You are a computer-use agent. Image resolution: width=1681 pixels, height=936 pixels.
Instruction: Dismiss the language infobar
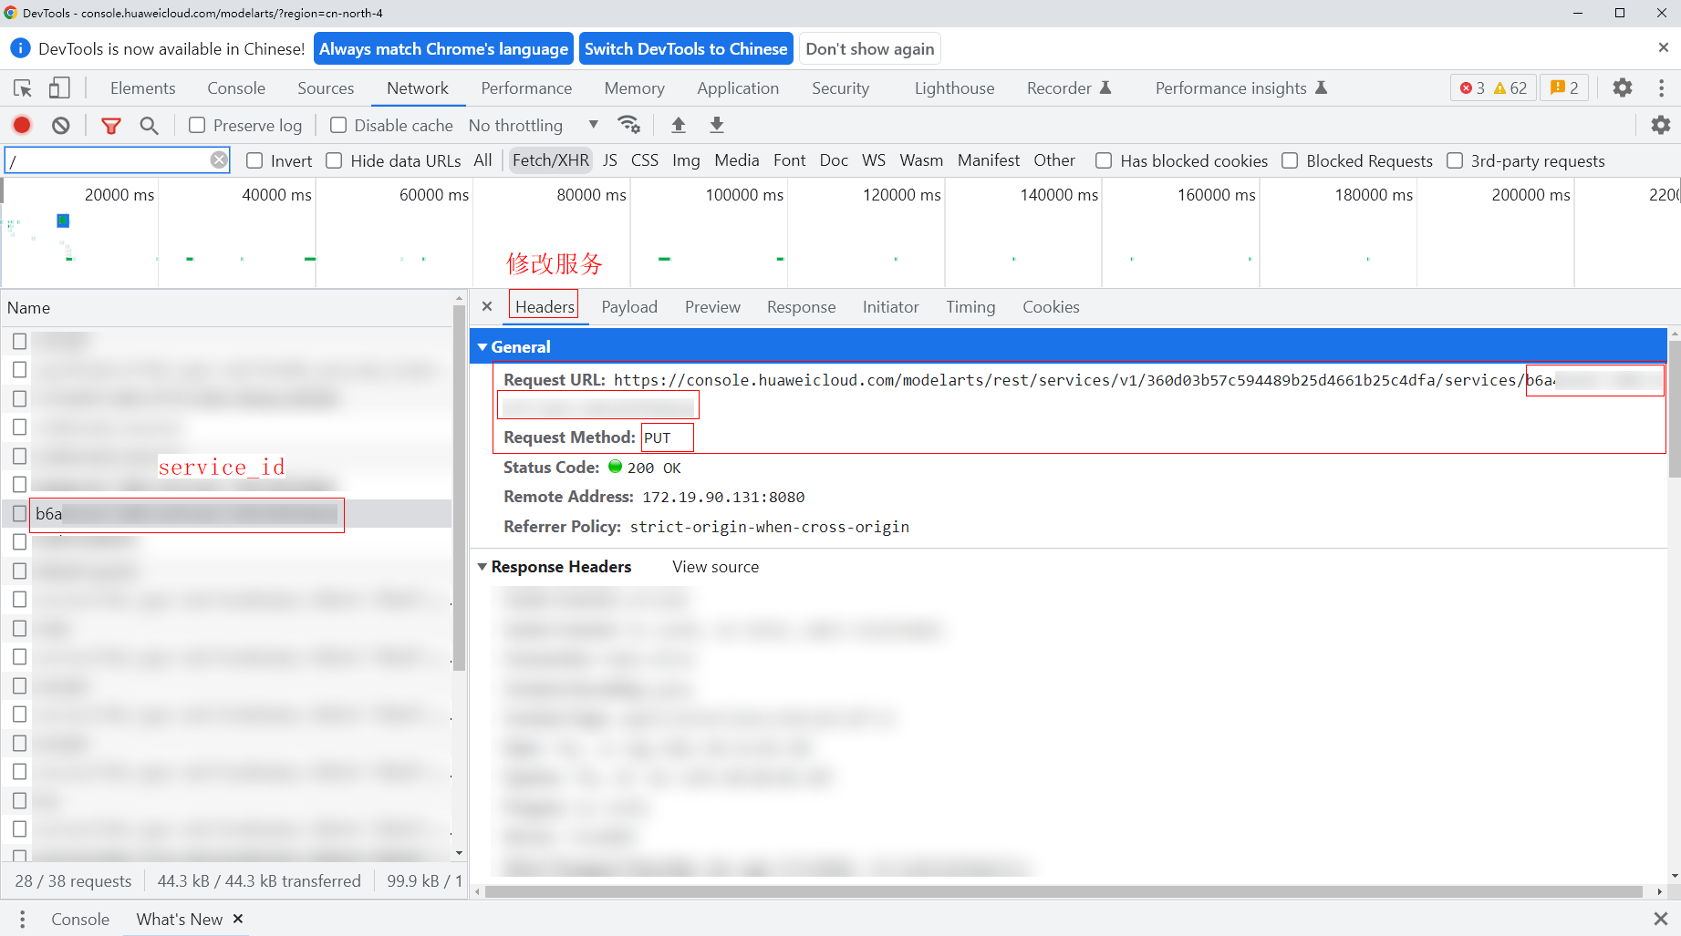1663,47
